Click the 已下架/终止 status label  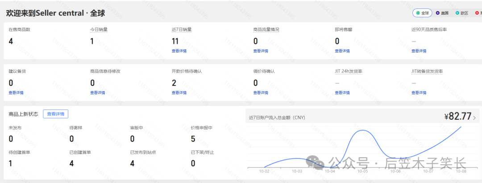(203, 152)
